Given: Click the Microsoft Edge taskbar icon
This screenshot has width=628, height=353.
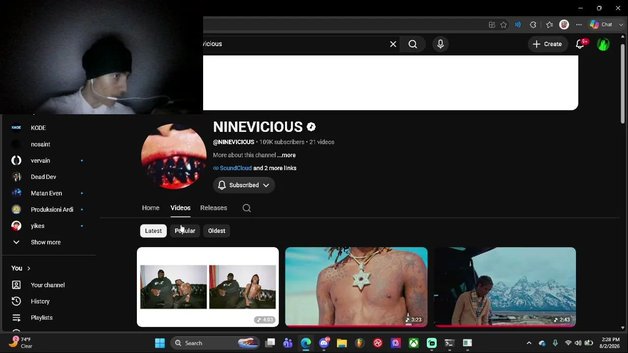Looking at the screenshot, I should point(306,343).
